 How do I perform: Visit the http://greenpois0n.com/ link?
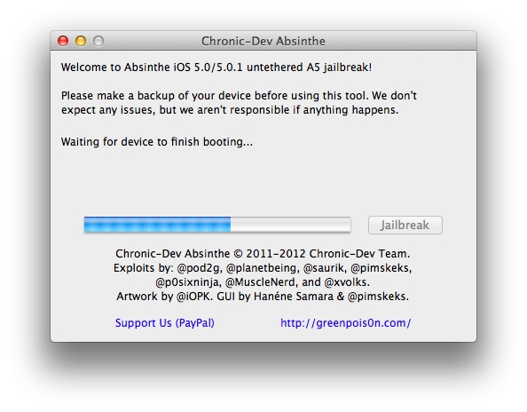tap(345, 323)
